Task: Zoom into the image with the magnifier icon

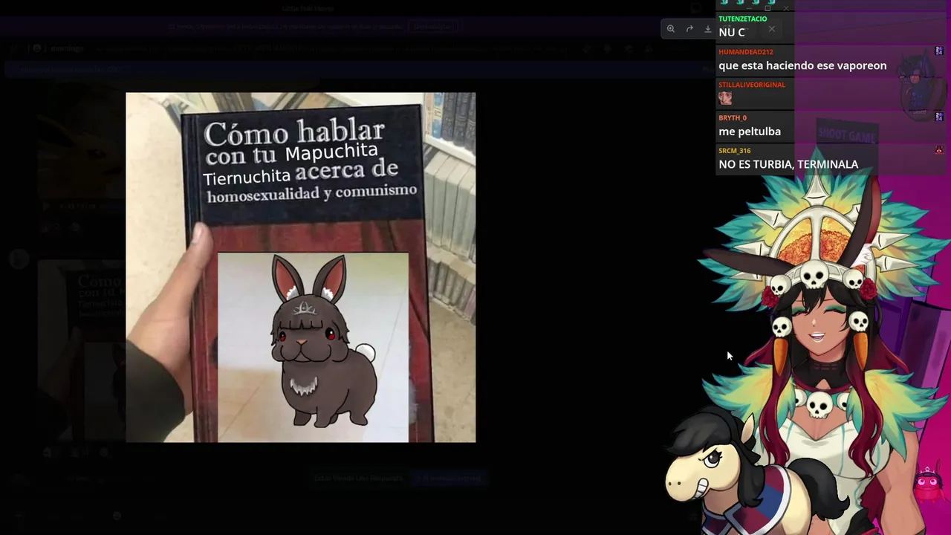Action: click(671, 29)
